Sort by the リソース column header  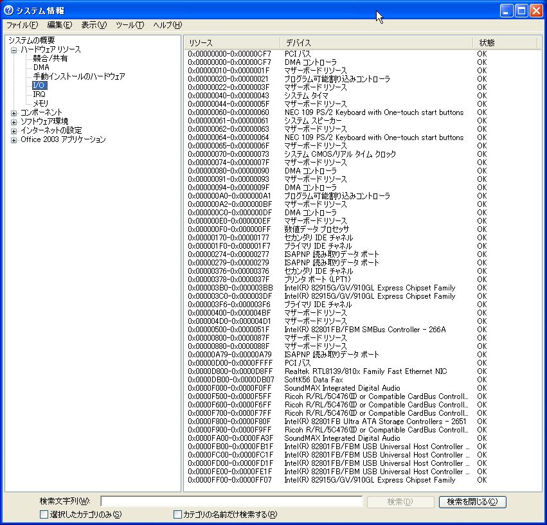tap(231, 42)
